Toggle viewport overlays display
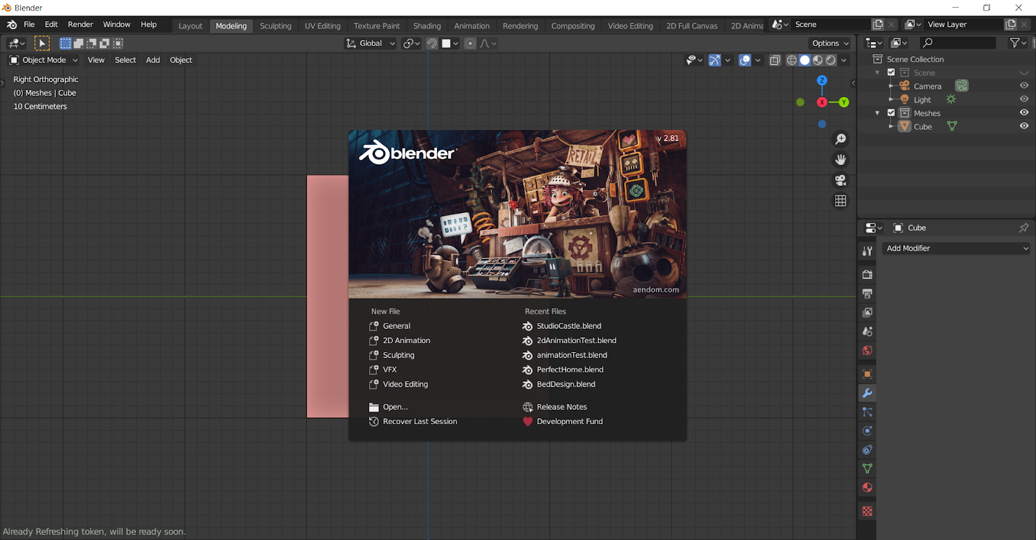1036x540 pixels. (745, 60)
